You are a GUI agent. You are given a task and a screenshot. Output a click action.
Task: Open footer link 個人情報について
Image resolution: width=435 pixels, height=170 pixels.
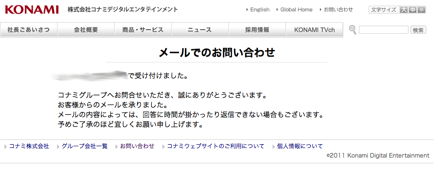[300, 146]
